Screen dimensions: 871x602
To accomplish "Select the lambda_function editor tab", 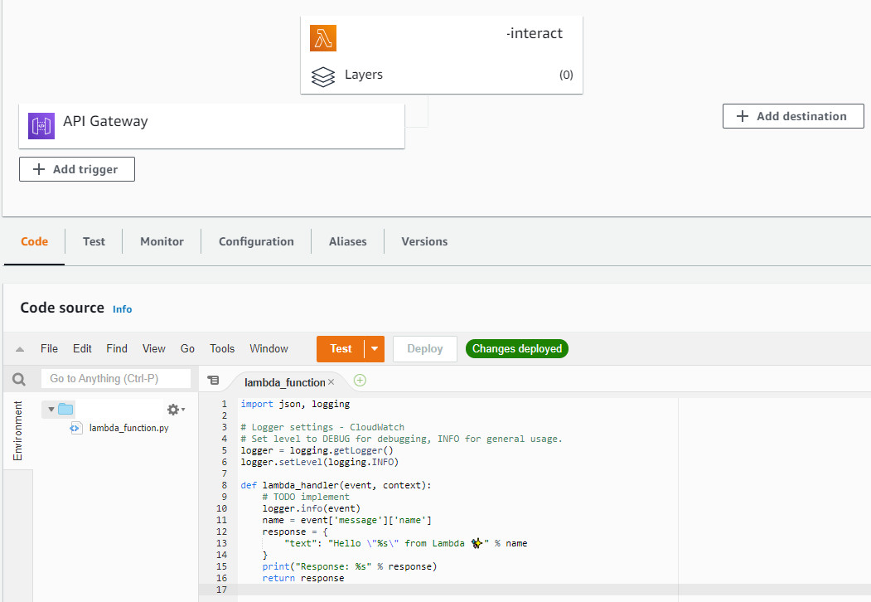I will pos(284,382).
